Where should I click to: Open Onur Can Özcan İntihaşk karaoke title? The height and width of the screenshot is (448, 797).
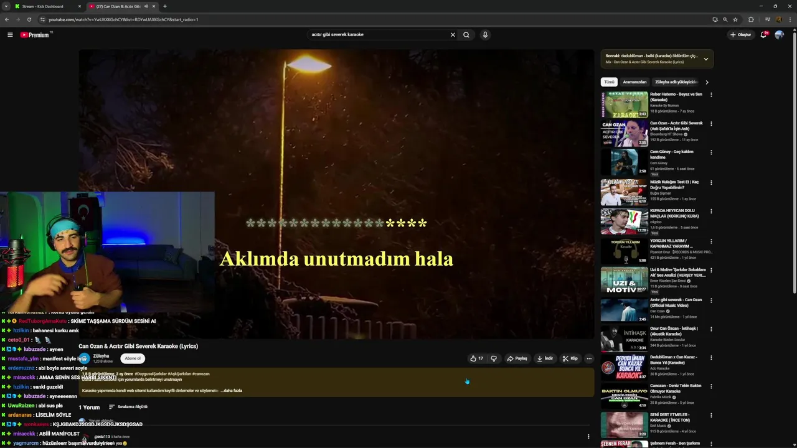(674, 331)
